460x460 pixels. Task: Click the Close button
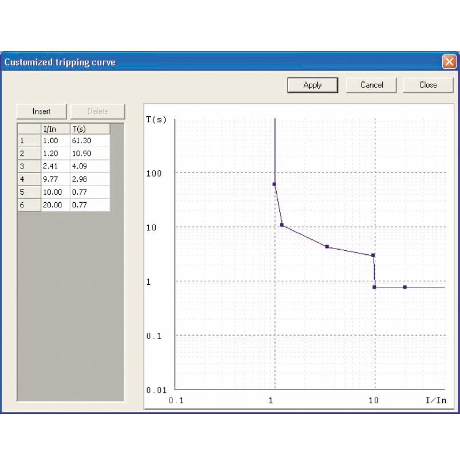428,85
